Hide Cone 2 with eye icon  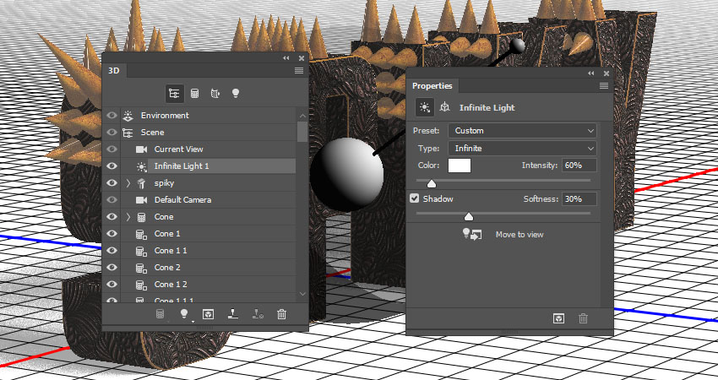coord(112,268)
